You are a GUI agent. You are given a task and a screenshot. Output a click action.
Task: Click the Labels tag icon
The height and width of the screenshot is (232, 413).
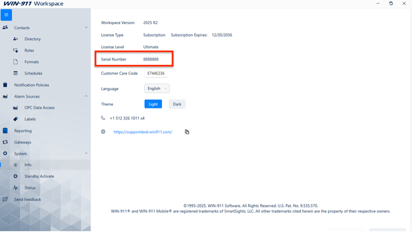[x=16, y=119]
